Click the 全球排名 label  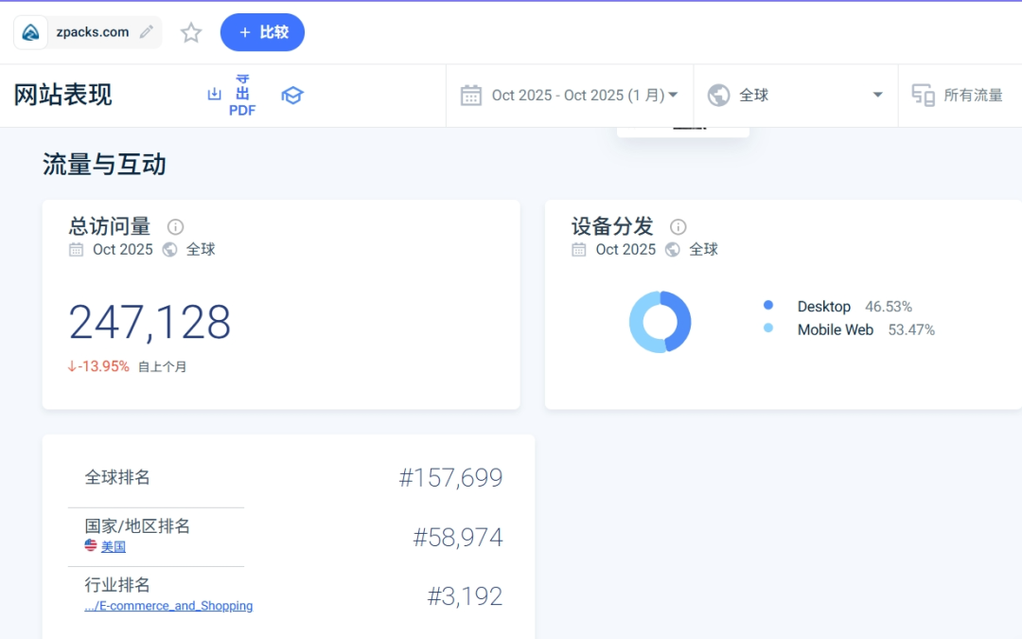click(117, 477)
